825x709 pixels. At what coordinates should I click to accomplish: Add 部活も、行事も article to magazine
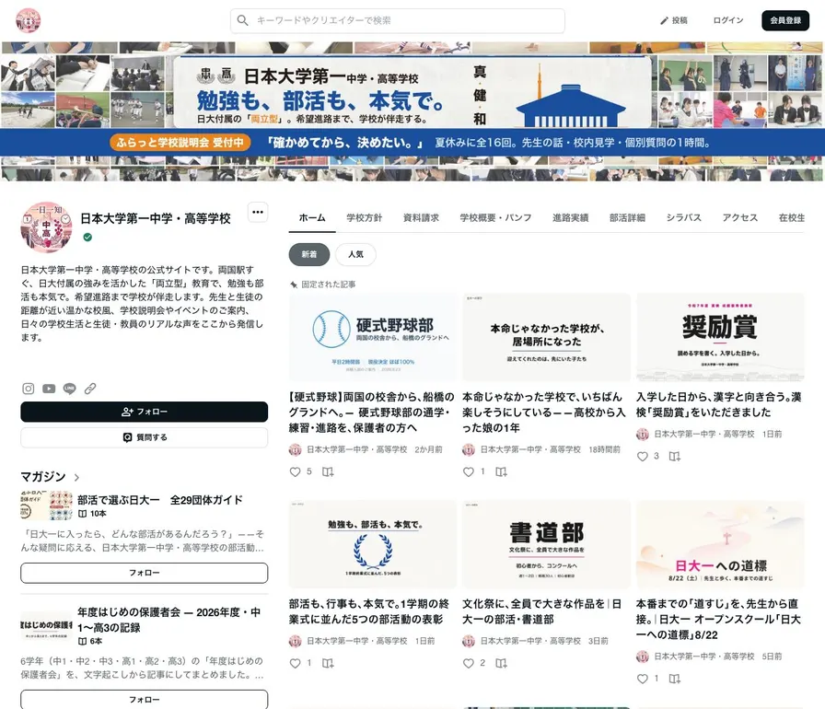pyautogui.click(x=328, y=663)
